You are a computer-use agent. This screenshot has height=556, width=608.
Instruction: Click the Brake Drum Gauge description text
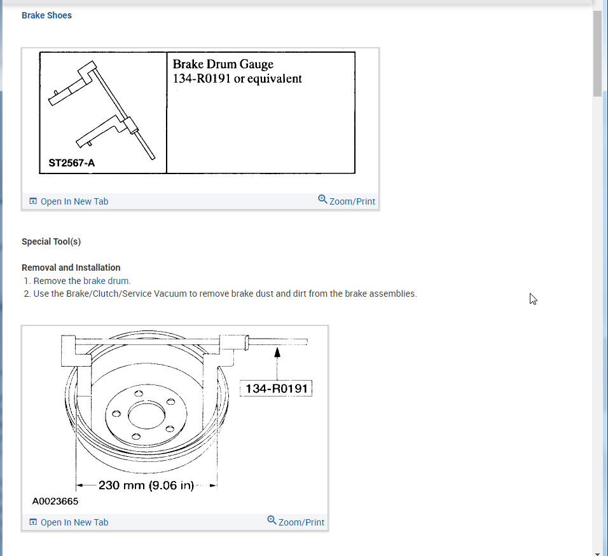(237, 71)
